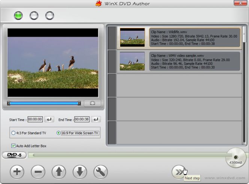The width and height of the screenshot is (249, 184).
Task: Go to the third step circle
Action: [49, 16]
